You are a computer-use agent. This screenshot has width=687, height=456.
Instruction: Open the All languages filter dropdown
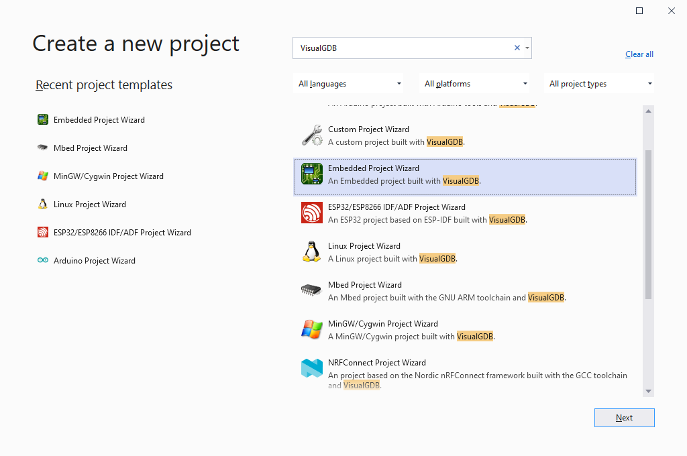click(x=348, y=84)
